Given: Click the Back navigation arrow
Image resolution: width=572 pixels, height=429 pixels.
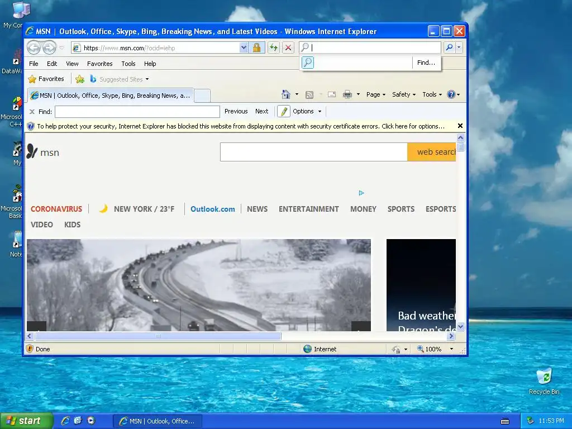Looking at the screenshot, I should click(34, 47).
